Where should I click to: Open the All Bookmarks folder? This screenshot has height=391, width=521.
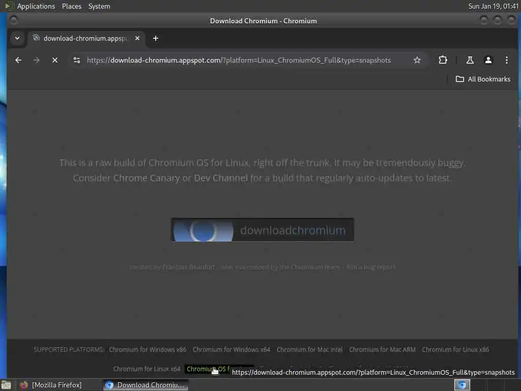click(x=483, y=79)
